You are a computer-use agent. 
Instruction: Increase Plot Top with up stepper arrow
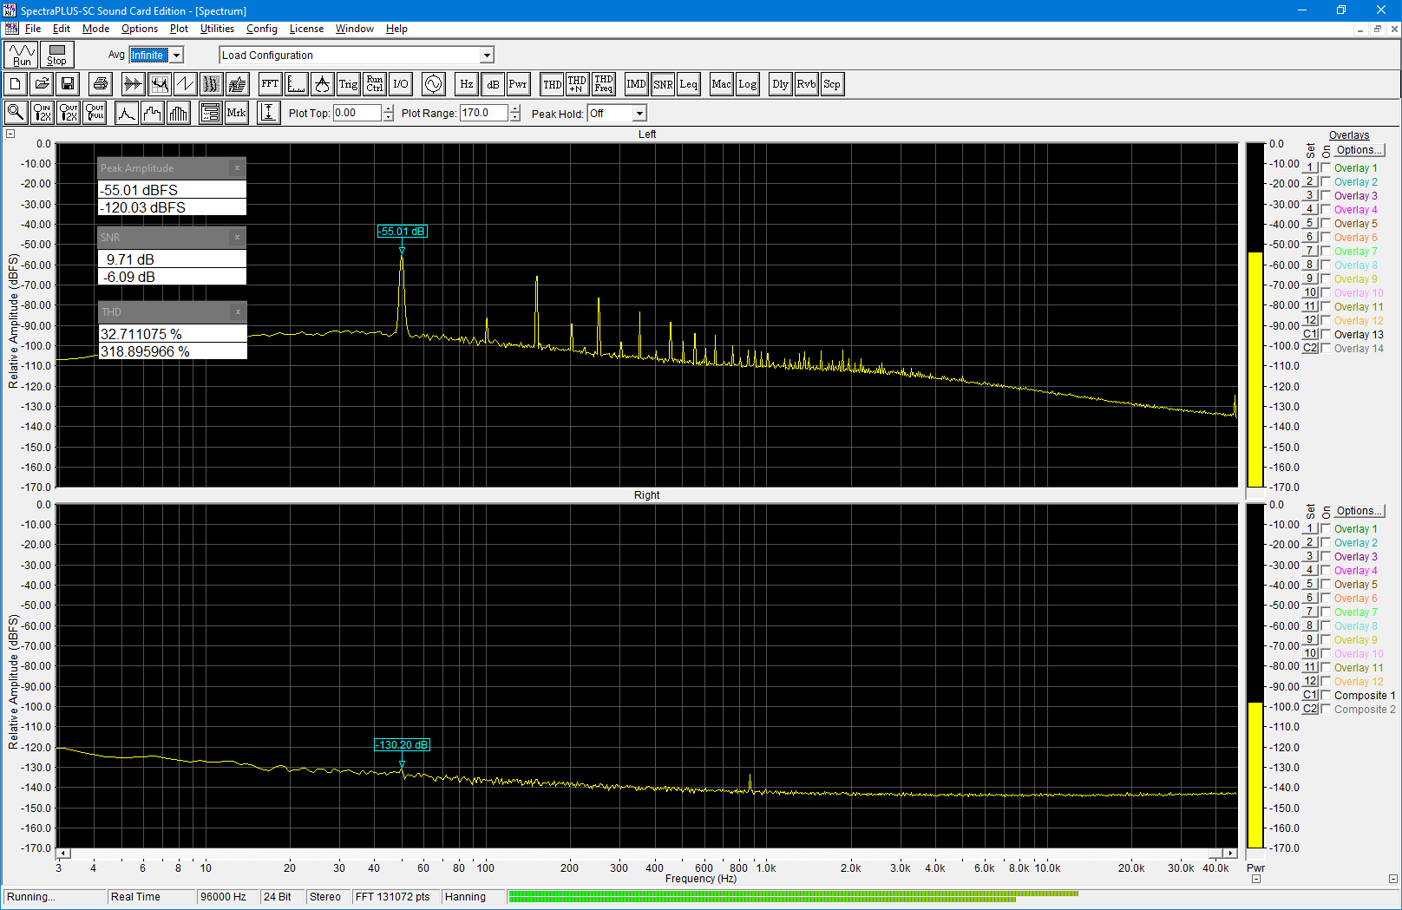tap(388, 109)
